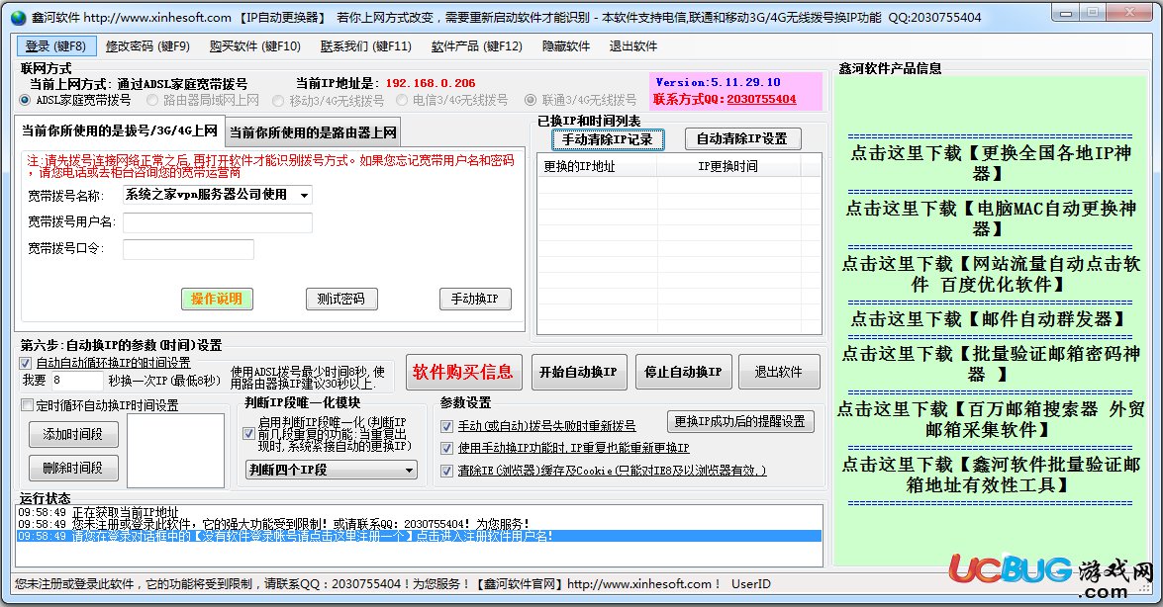1163x607 pixels.
Task: Click the seconds input field showing 8
Action: click(76, 381)
